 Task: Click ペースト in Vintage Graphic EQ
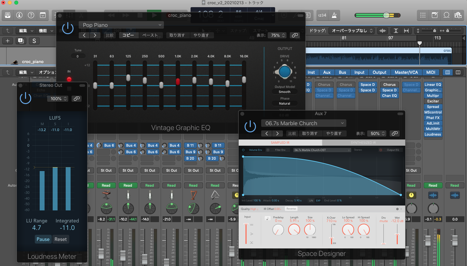150,35
